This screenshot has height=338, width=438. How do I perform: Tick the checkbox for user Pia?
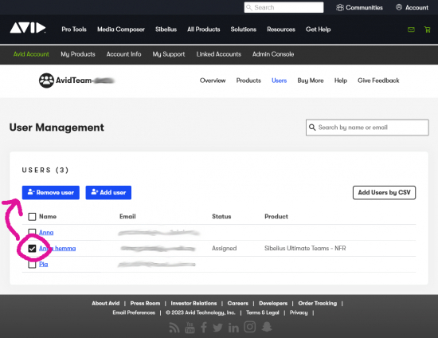(32, 264)
